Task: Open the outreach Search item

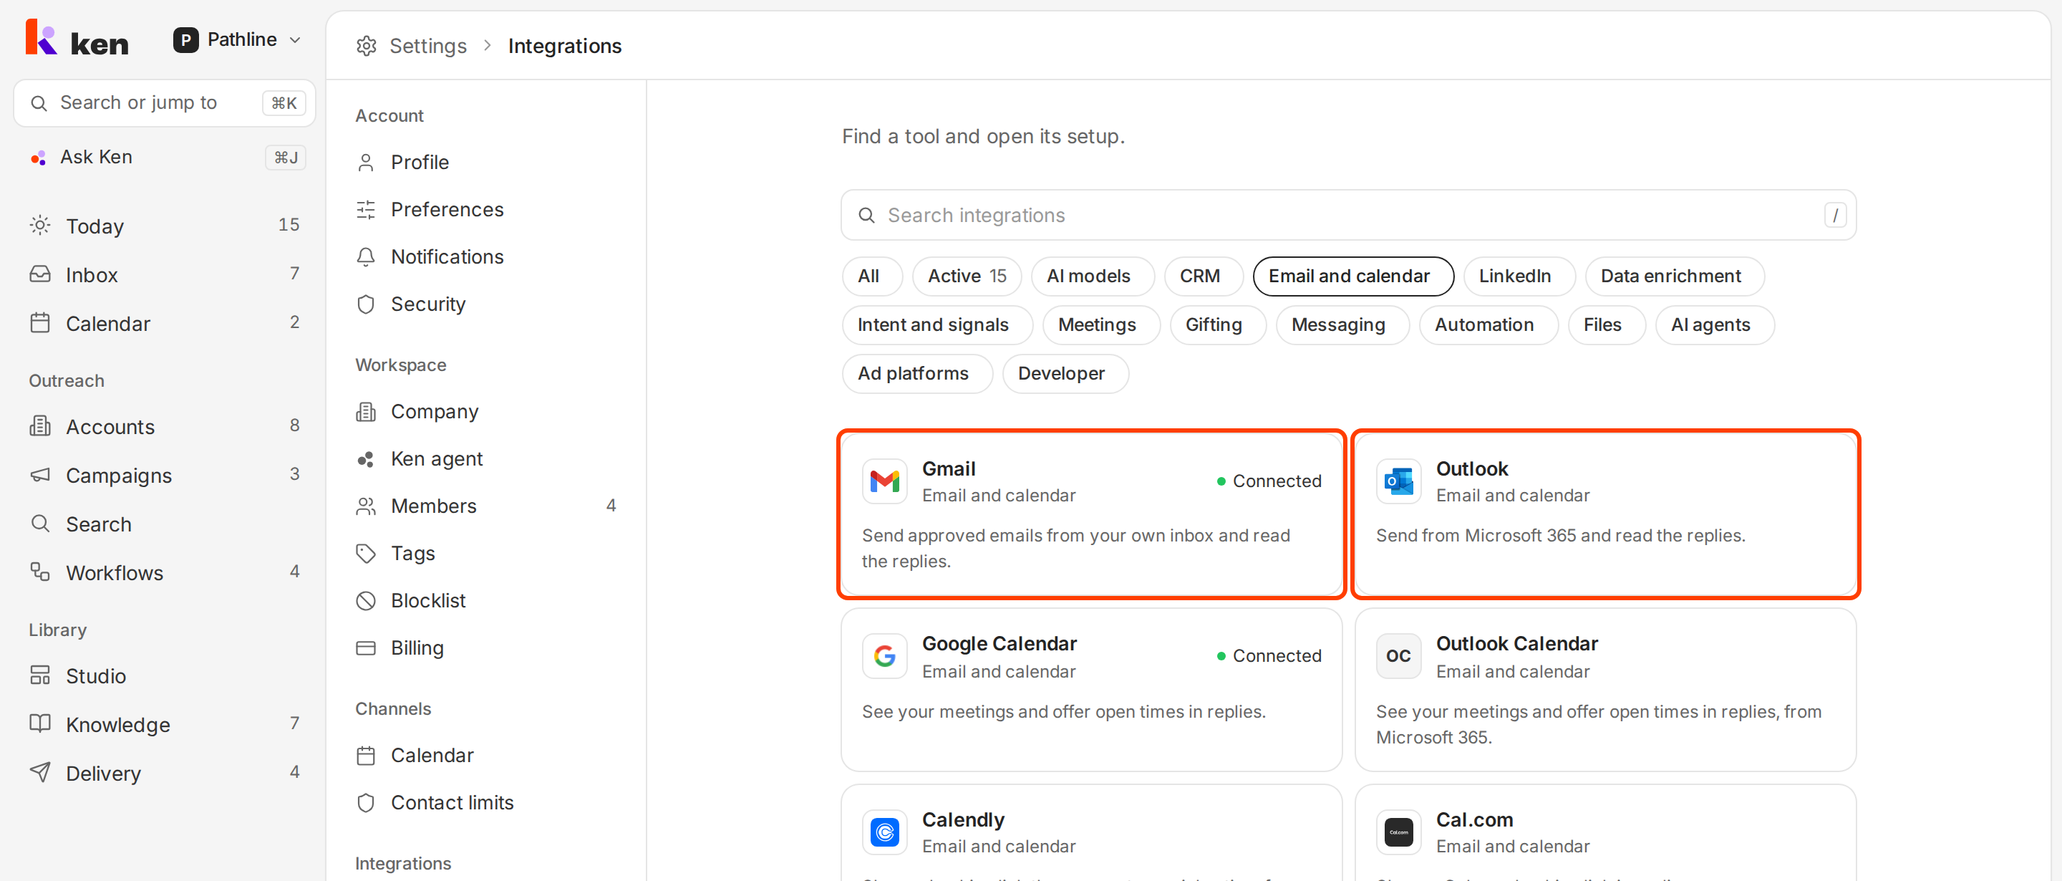Action: click(165, 524)
